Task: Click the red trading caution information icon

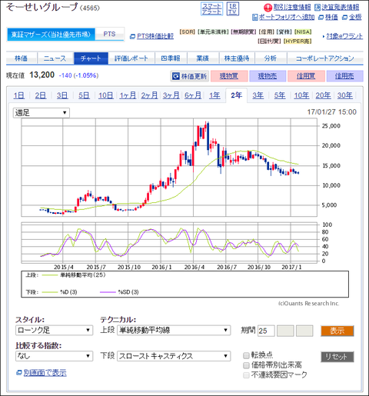Action: tap(268, 8)
